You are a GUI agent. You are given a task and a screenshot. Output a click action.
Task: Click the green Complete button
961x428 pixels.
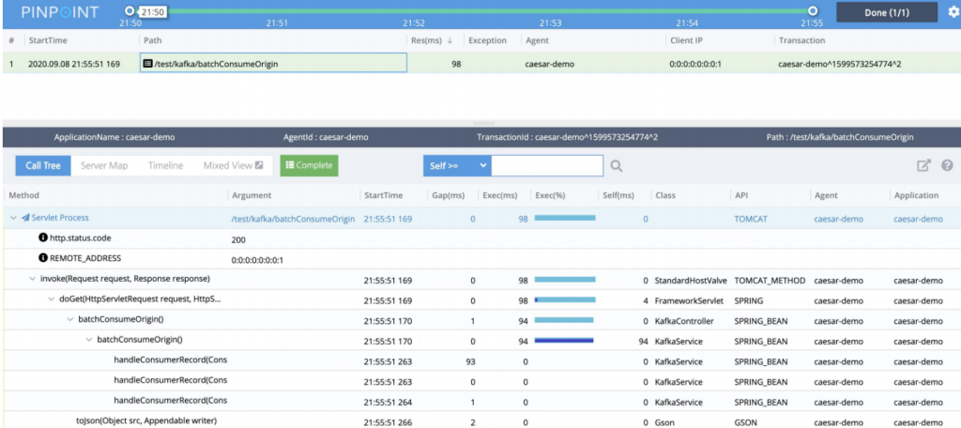point(309,166)
